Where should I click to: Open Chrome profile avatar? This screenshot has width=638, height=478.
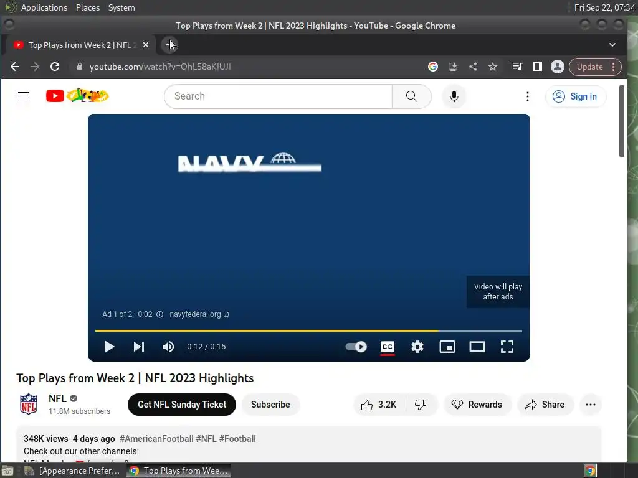click(558, 67)
